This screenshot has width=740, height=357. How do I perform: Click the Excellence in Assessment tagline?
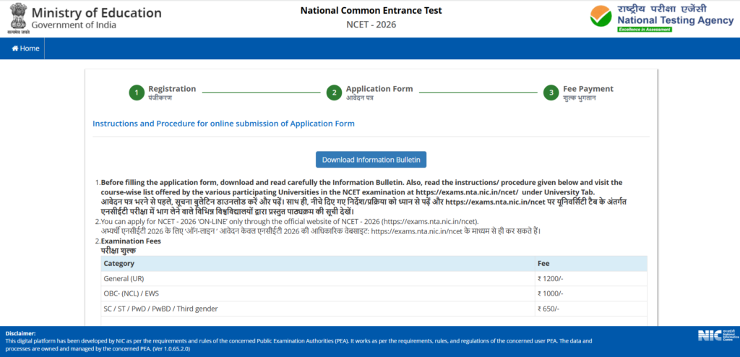click(644, 30)
